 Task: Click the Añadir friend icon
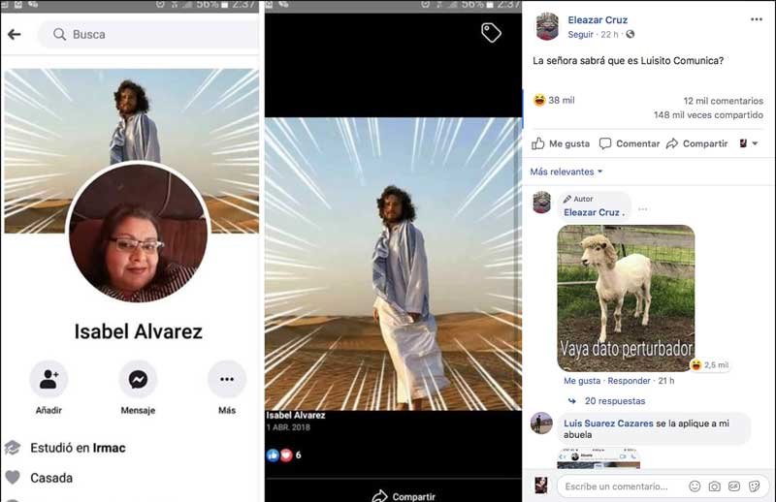point(48,380)
